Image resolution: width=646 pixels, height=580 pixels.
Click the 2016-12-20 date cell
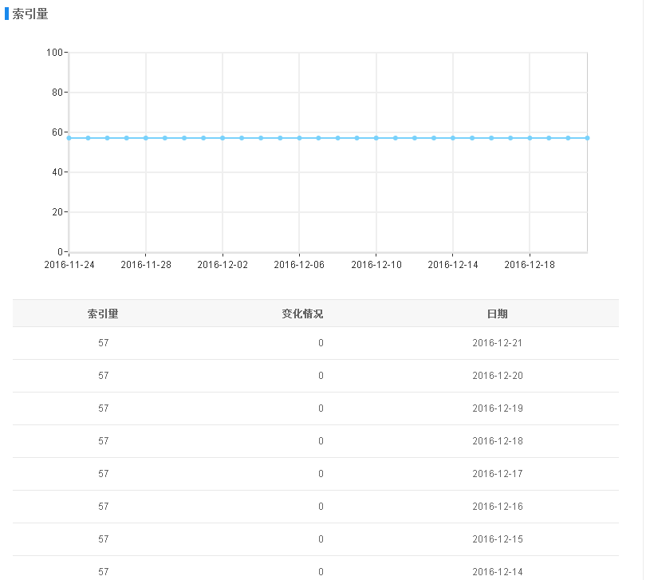pos(497,376)
